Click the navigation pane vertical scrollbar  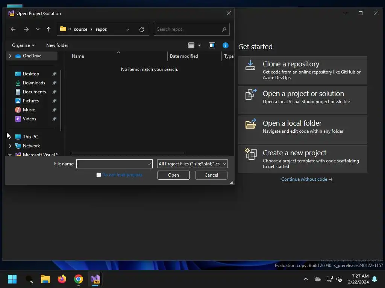(61, 100)
